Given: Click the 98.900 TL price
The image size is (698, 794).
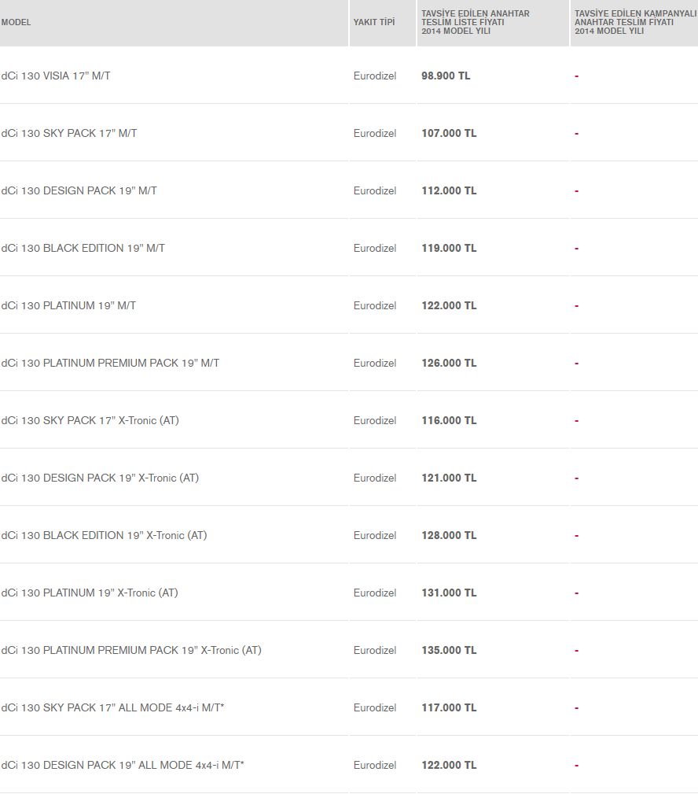Looking at the screenshot, I should pyautogui.click(x=446, y=76).
